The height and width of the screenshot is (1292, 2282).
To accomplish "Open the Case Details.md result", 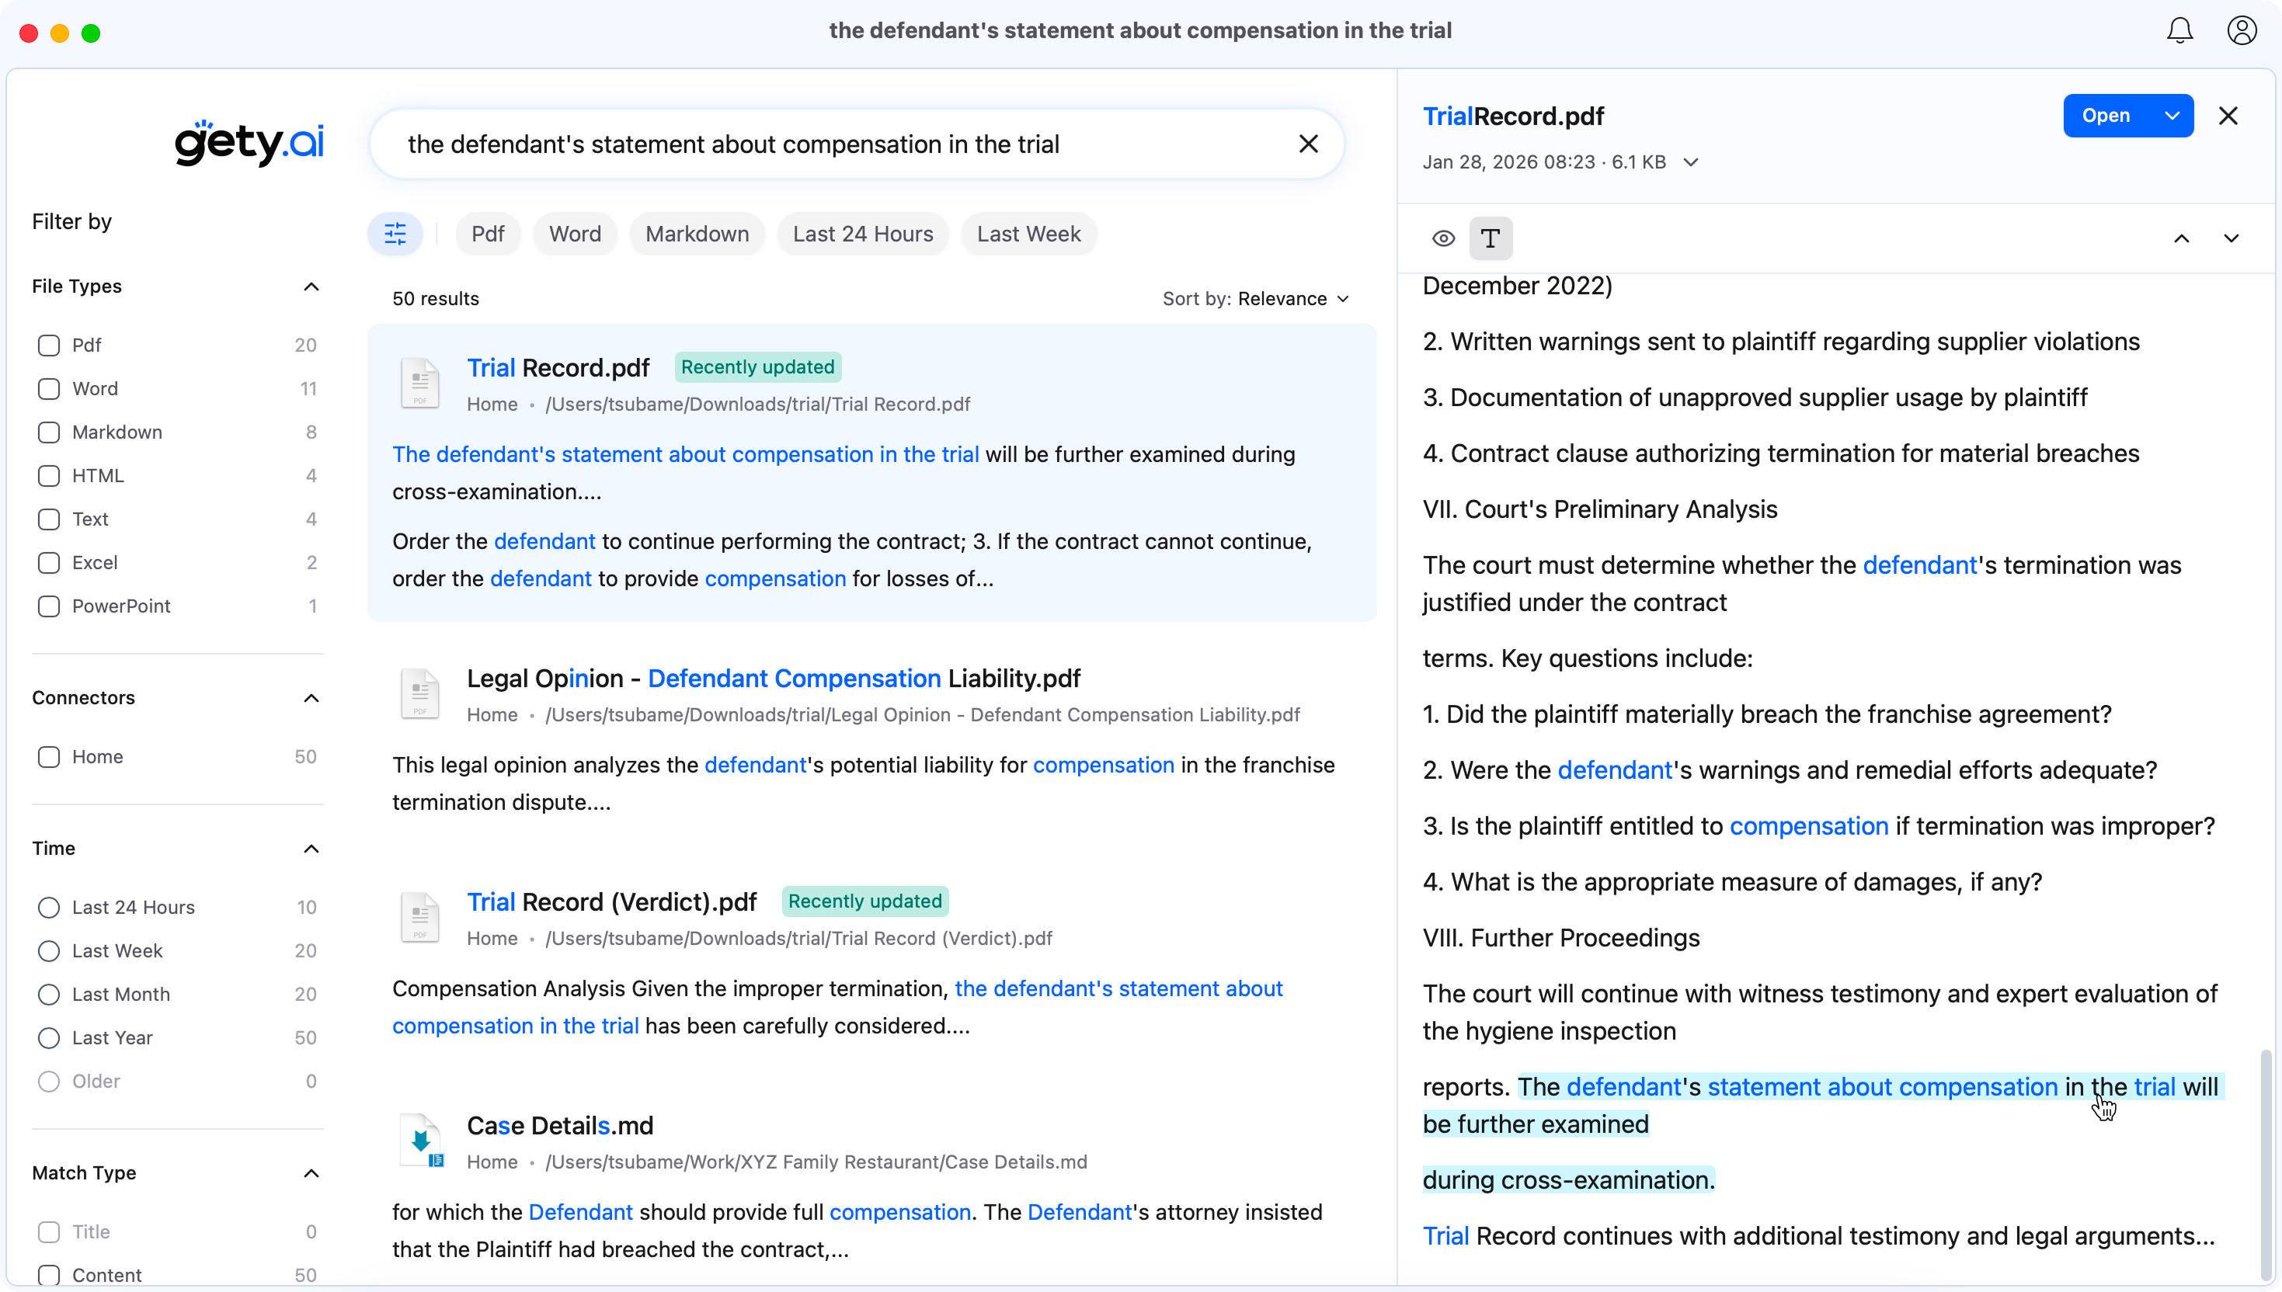I will pyautogui.click(x=559, y=1125).
